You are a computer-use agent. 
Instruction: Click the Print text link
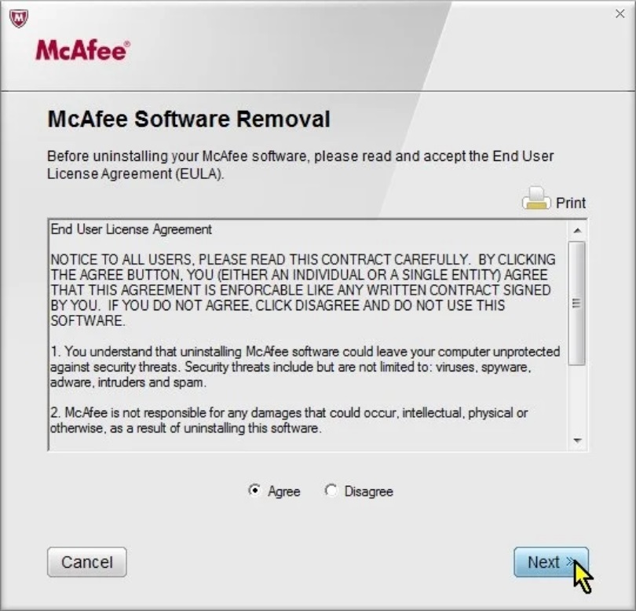coord(571,203)
